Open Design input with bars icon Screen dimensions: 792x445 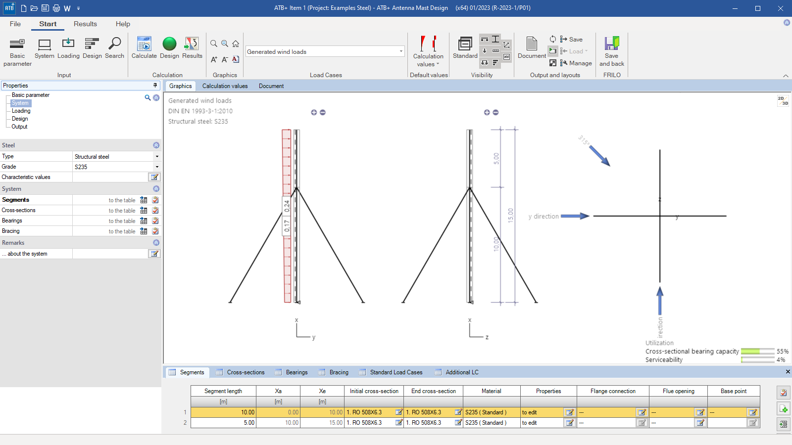click(x=92, y=48)
